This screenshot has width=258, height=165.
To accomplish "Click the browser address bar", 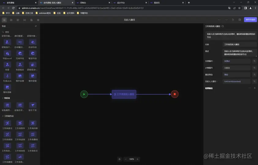I will 122,8.
